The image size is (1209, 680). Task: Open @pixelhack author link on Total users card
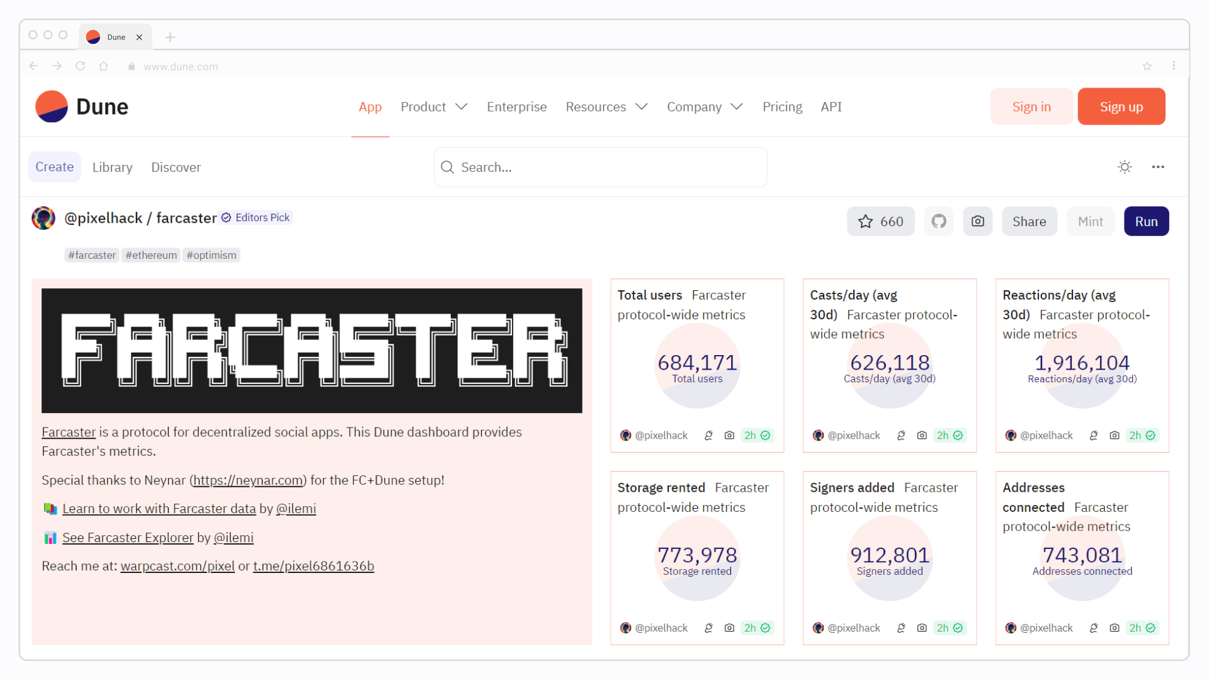point(661,435)
